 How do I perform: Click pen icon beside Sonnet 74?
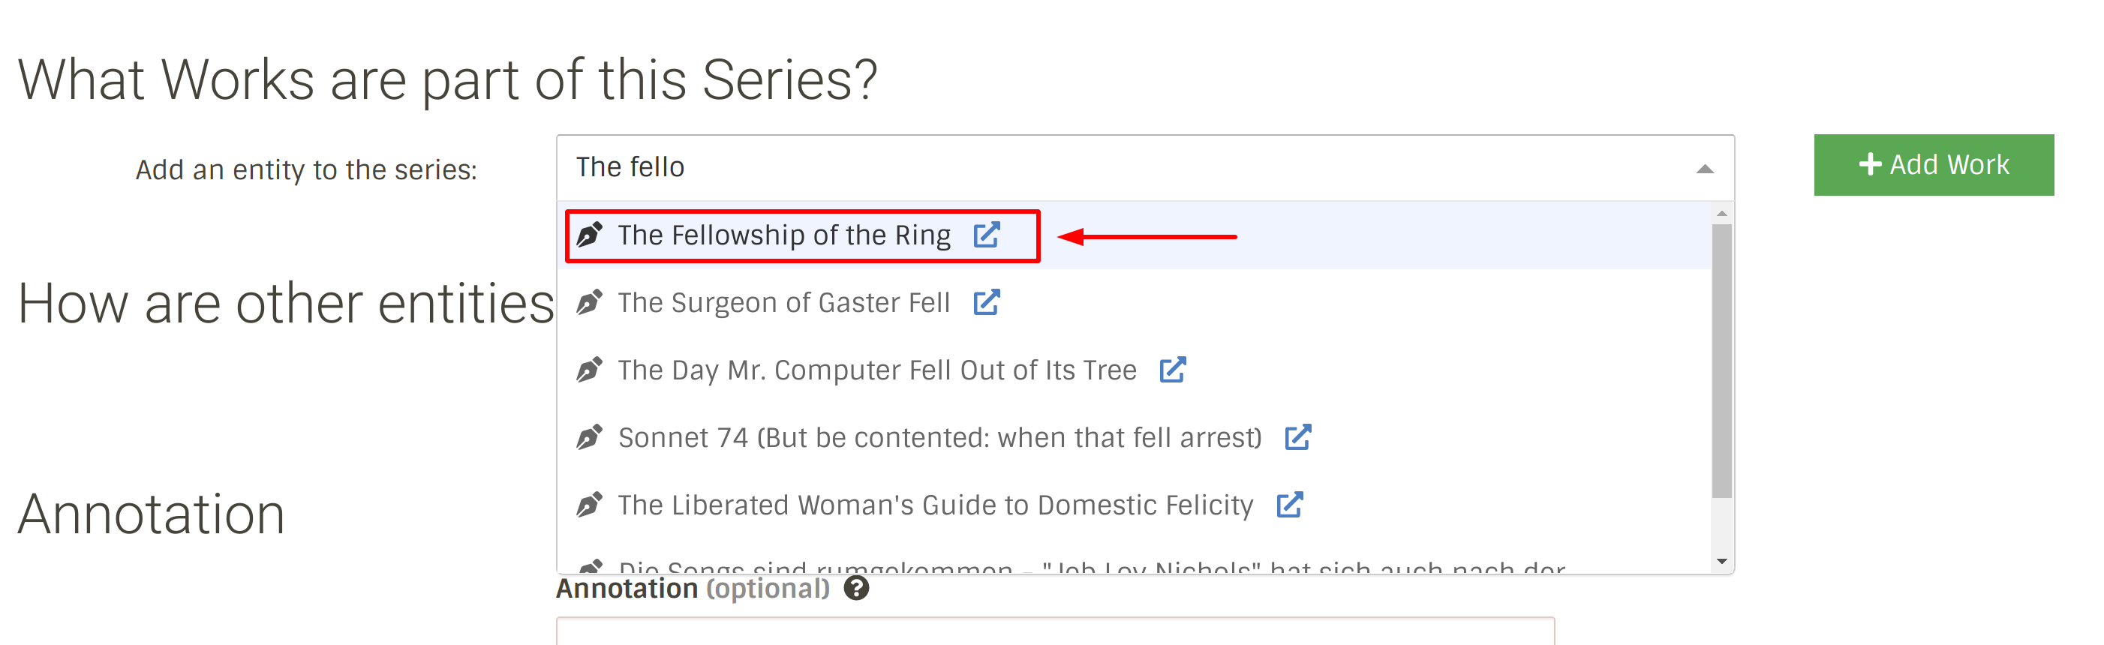[x=589, y=437]
